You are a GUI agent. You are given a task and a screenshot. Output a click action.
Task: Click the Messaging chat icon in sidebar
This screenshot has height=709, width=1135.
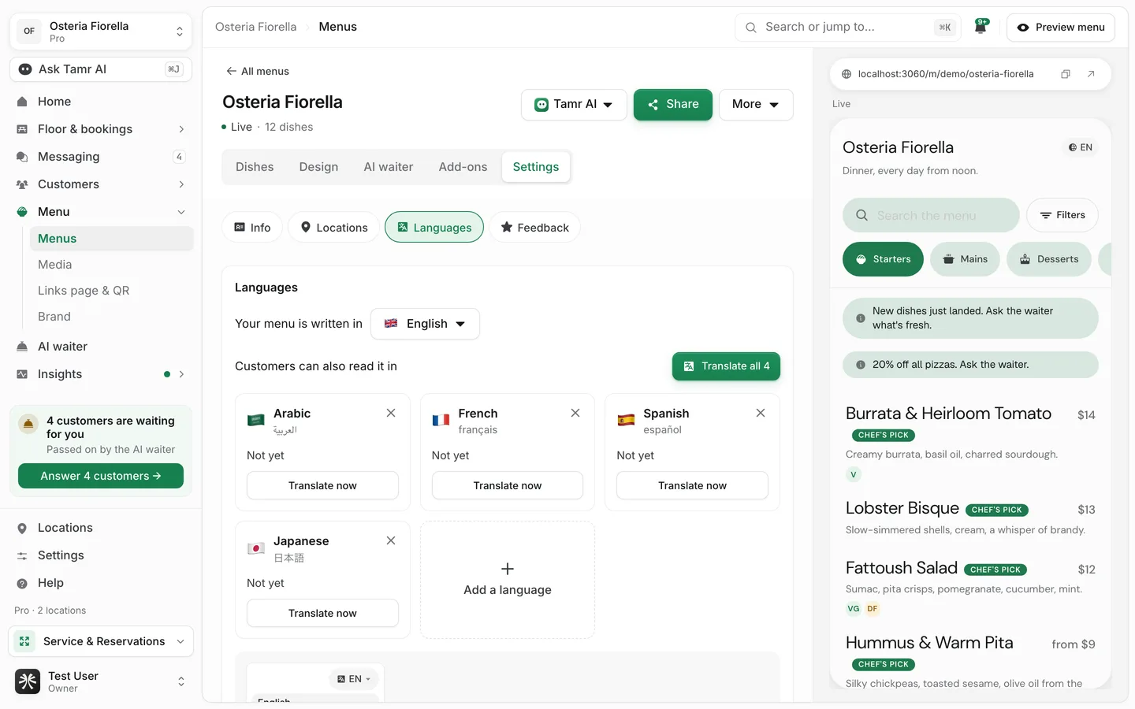[22, 157]
